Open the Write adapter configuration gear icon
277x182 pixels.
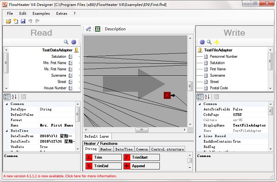click(x=202, y=42)
